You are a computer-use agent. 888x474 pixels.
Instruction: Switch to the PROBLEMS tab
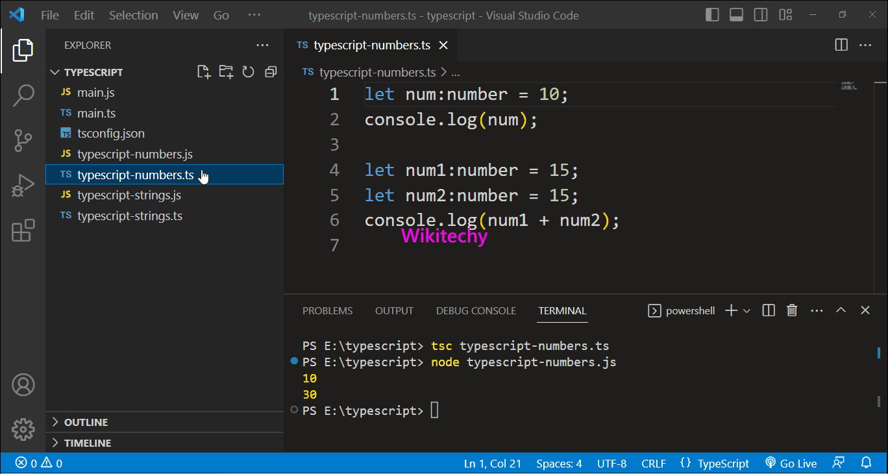coord(327,310)
